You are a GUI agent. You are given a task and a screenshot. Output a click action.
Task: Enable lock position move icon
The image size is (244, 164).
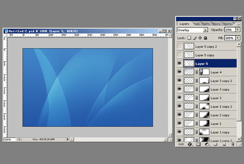(200, 38)
